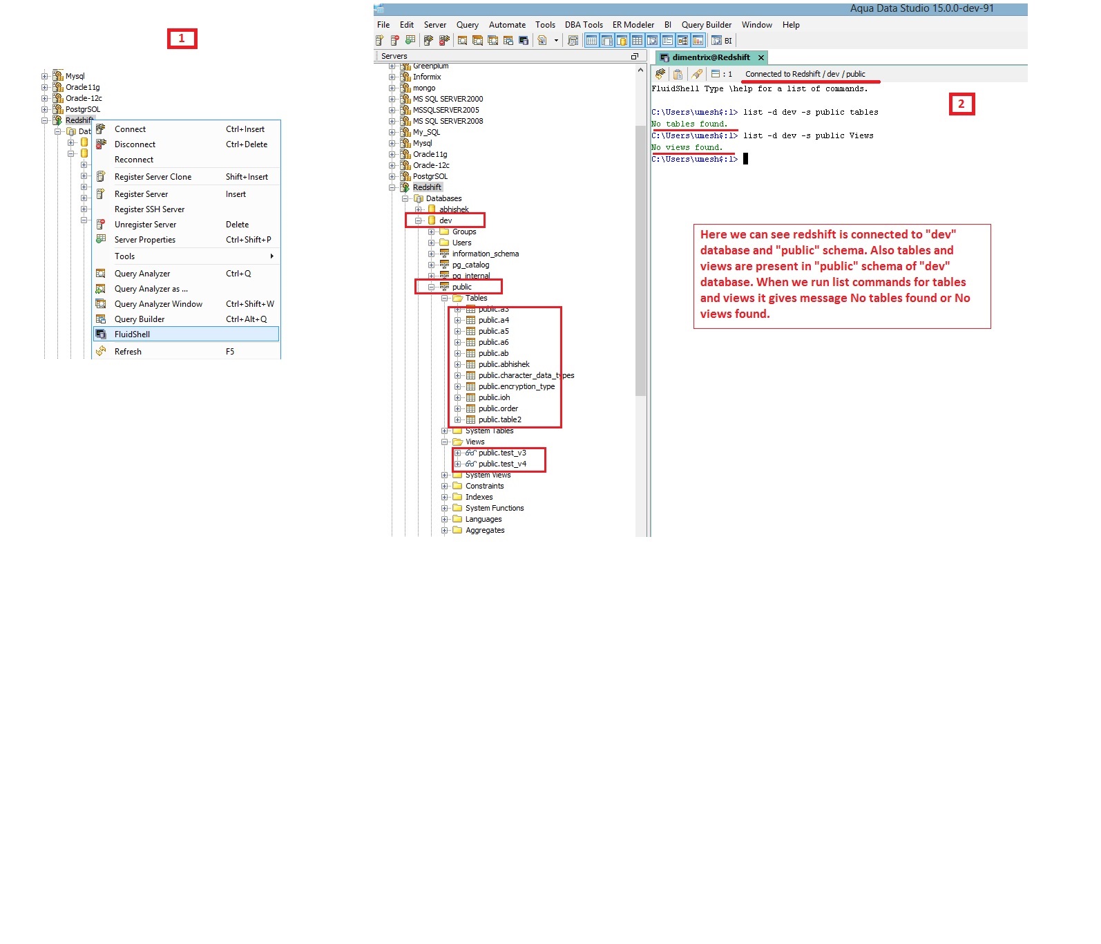This screenshot has height=944, width=1101.
Task: Click the restore icon on Servers panel header
Action: [635, 57]
